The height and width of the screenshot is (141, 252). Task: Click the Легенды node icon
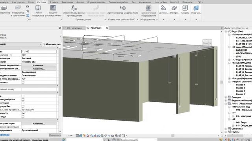[x=229, y=97]
